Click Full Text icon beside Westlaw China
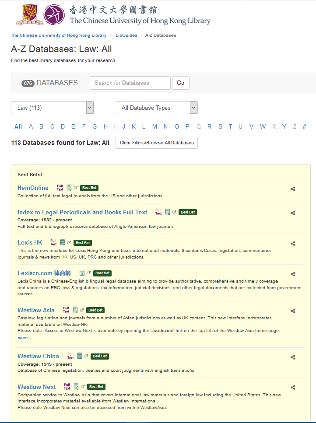Image resolution: width=316 pixels, height=423 pixels. [x=70, y=356]
